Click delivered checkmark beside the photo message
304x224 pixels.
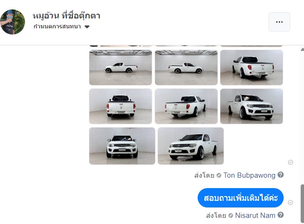290,162
